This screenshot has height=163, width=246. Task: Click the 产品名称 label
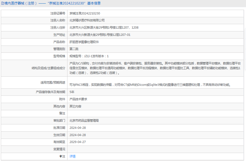tap(59, 42)
